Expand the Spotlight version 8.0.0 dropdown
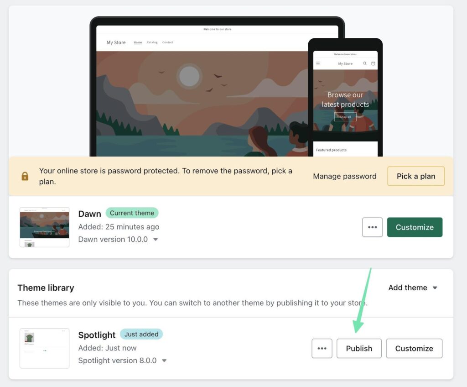The image size is (467, 387). pyautogui.click(x=164, y=361)
